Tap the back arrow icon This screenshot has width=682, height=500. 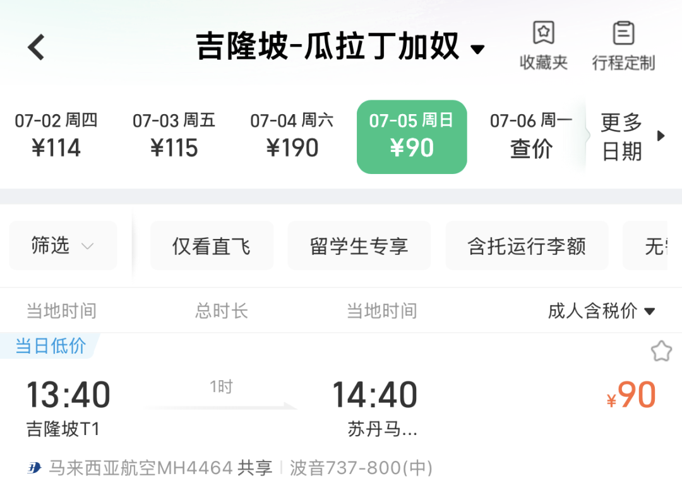pyautogui.click(x=37, y=47)
